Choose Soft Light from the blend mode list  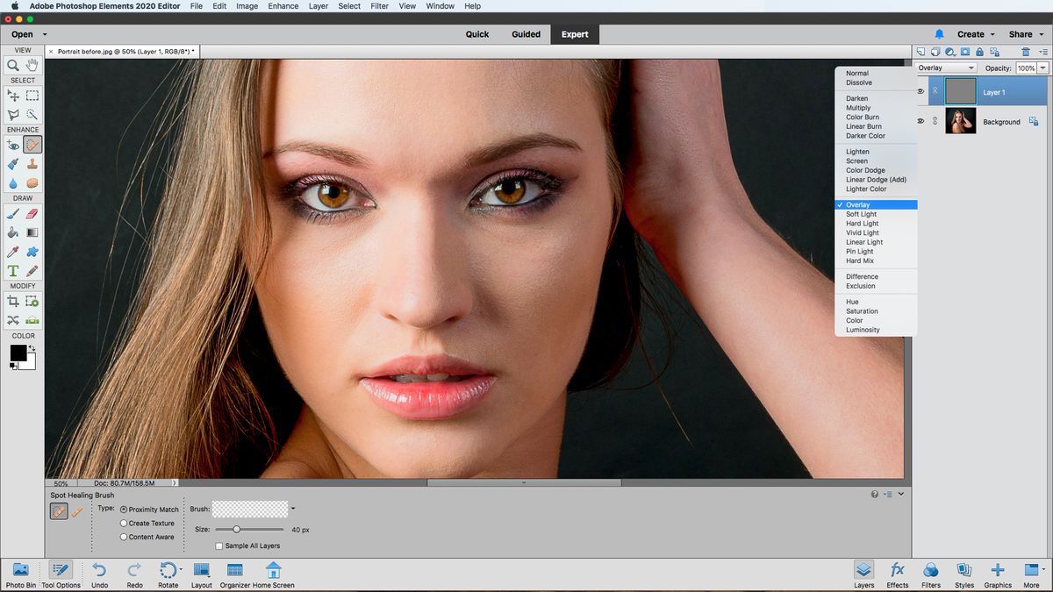pos(861,214)
